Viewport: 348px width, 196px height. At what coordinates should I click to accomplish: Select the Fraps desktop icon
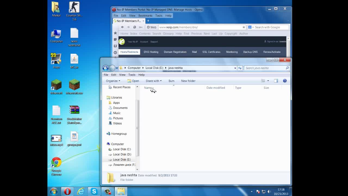tap(56, 61)
